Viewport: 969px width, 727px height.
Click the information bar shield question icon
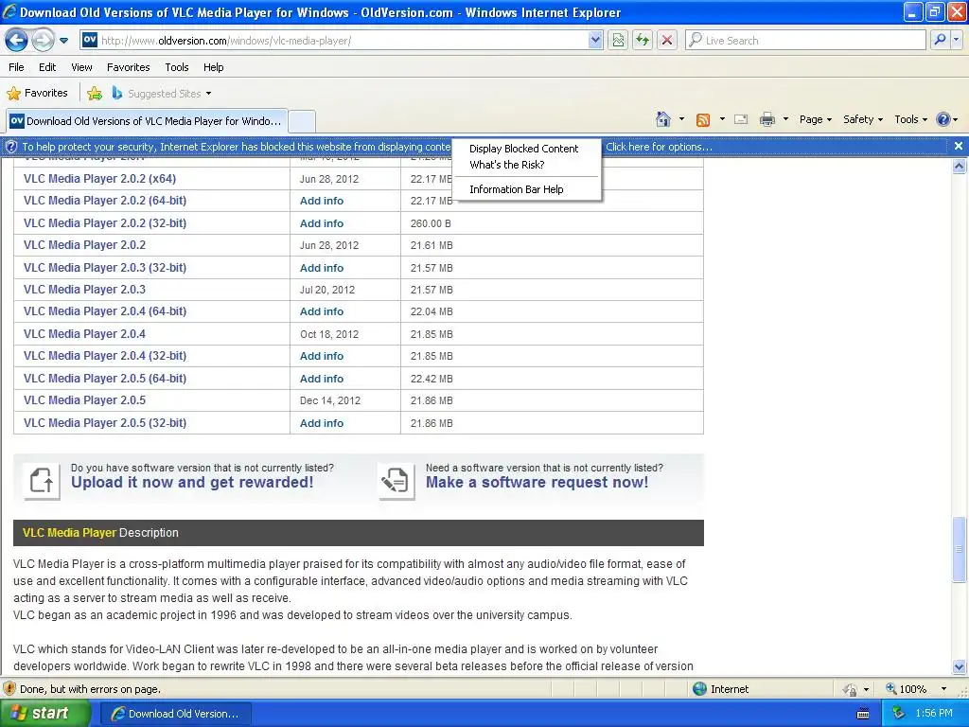(x=10, y=147)
